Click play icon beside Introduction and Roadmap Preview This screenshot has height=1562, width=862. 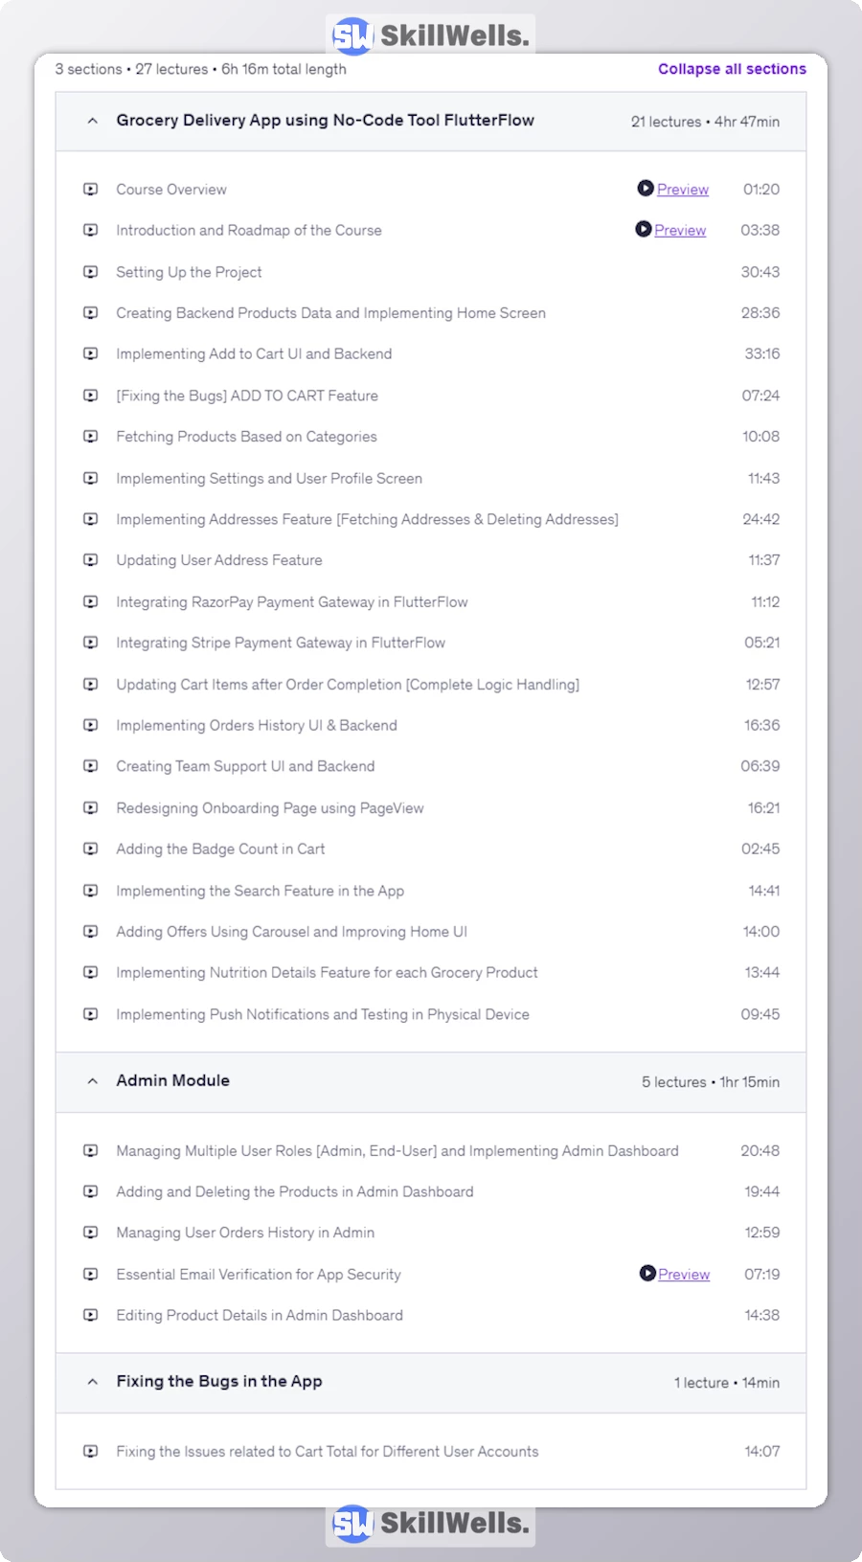pyautogui.click(x=644, y=230)
